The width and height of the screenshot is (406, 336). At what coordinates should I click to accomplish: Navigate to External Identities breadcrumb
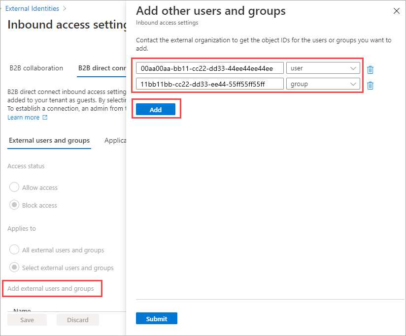click(32, 8)
